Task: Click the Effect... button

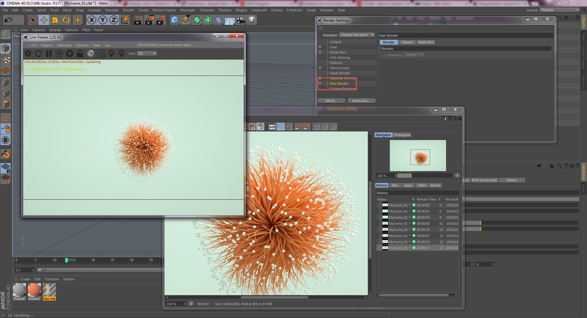Action: point(331,101)
